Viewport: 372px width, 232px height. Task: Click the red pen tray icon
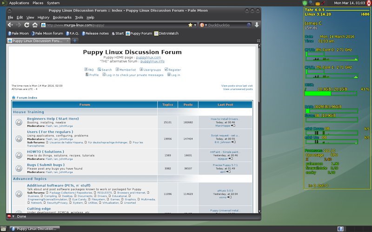pos(323,3)
